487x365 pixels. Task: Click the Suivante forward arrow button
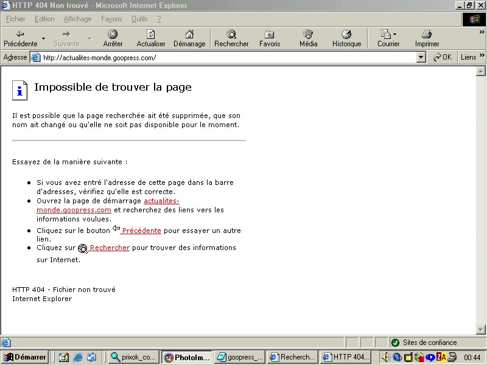[x=66, y=38]
